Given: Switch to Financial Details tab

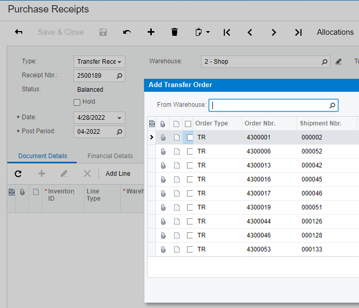Looking at the screenshot, I should 110,156.
